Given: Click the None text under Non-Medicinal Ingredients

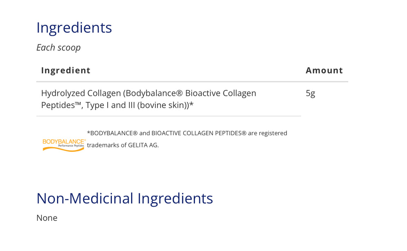Looking at the screenshot, I should pyautogui.click(x=47, y=218).
